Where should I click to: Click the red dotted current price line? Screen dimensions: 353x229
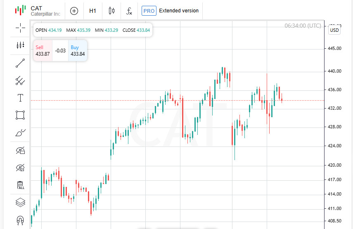tap(178, 101)
